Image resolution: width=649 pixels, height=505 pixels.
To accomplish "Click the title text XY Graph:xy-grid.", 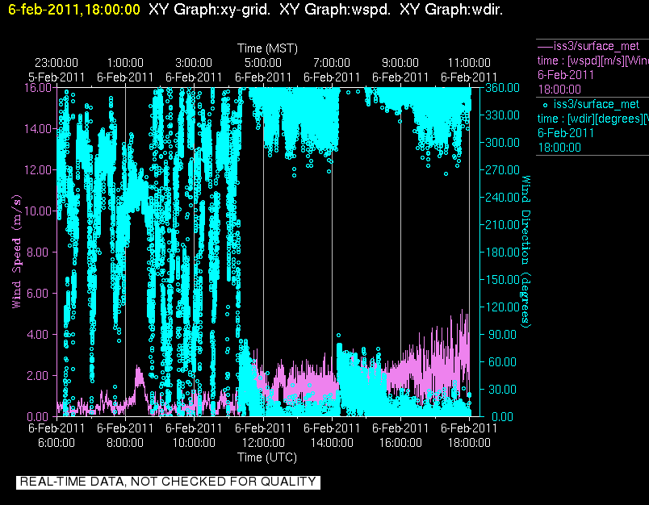I will [x=209, y=9].
